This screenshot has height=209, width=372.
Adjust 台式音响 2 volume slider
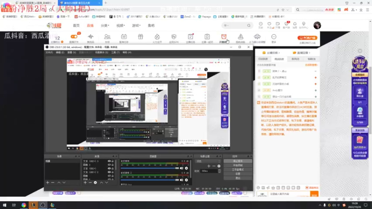(x=150, y=180)
